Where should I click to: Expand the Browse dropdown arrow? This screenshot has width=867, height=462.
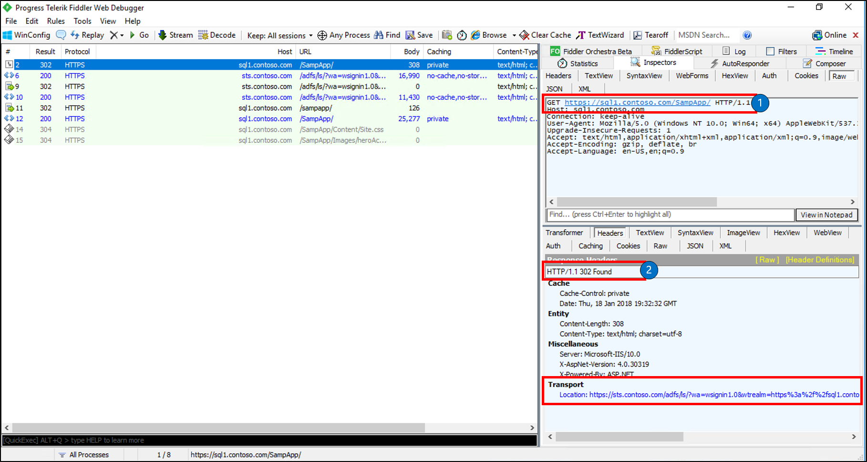pos(514,35)
